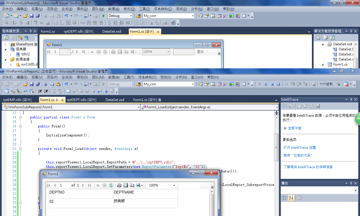Open WinFormSubReport2.Form1 class dropdown

coord(138,107)
